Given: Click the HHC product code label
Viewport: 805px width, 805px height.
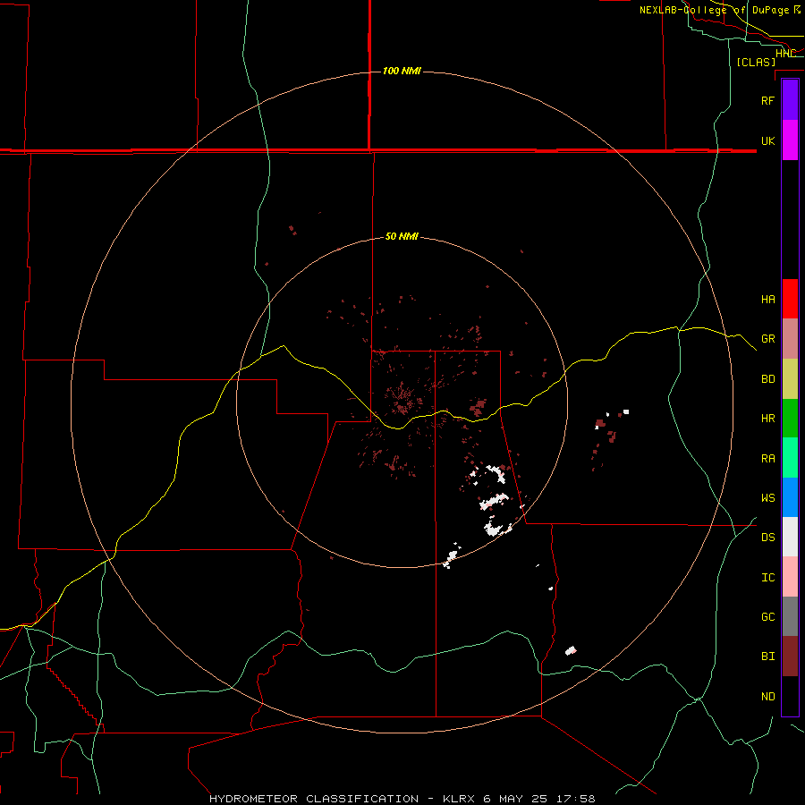Looking at the screenshot, I should click(785, 54).
